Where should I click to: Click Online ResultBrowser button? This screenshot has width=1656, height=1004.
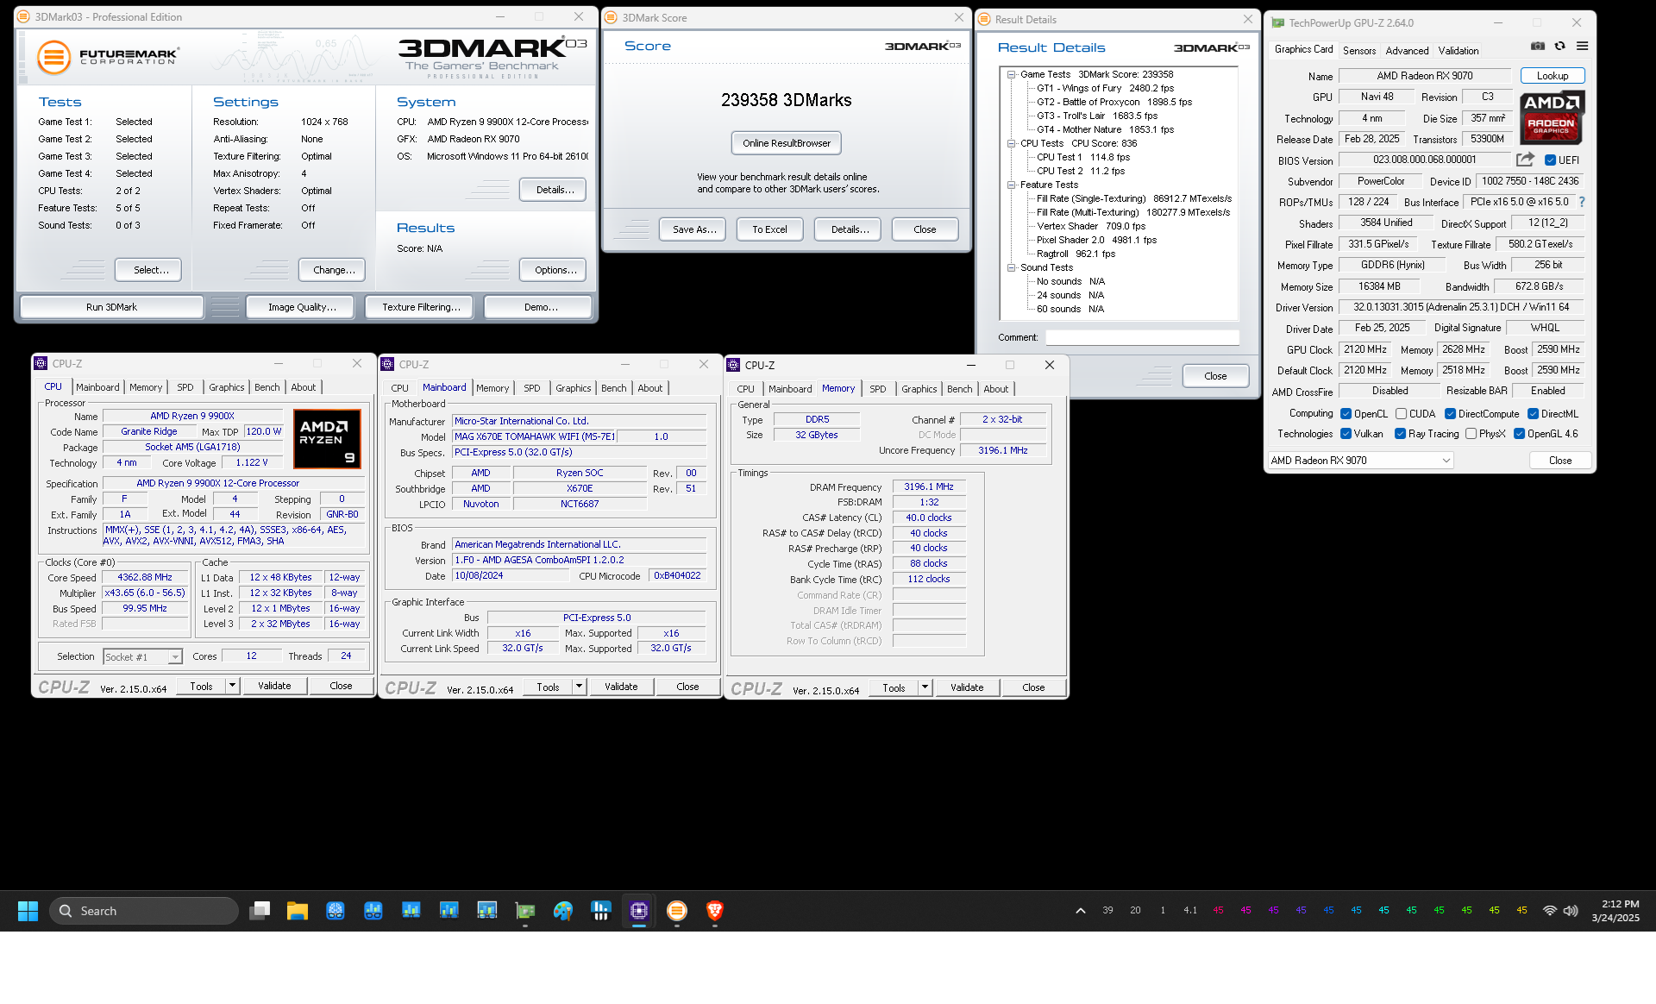(787, 143)
